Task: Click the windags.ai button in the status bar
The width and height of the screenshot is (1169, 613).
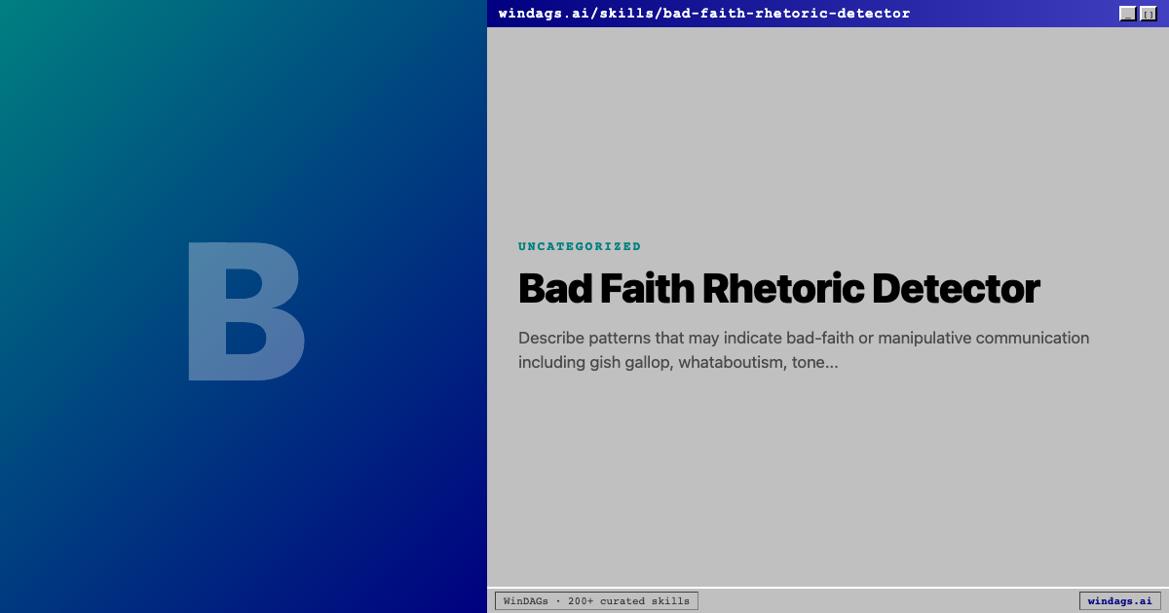Action: 1119,601
